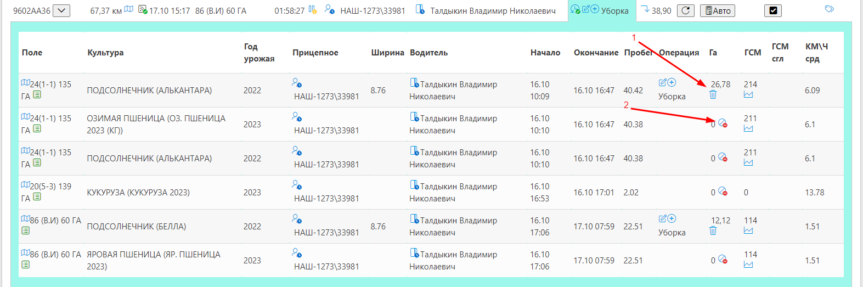Image resolution: width=863 pixels, height=287 pixels.
Task: Open the fuel chart icon under 214
Action: pos(748,95)
